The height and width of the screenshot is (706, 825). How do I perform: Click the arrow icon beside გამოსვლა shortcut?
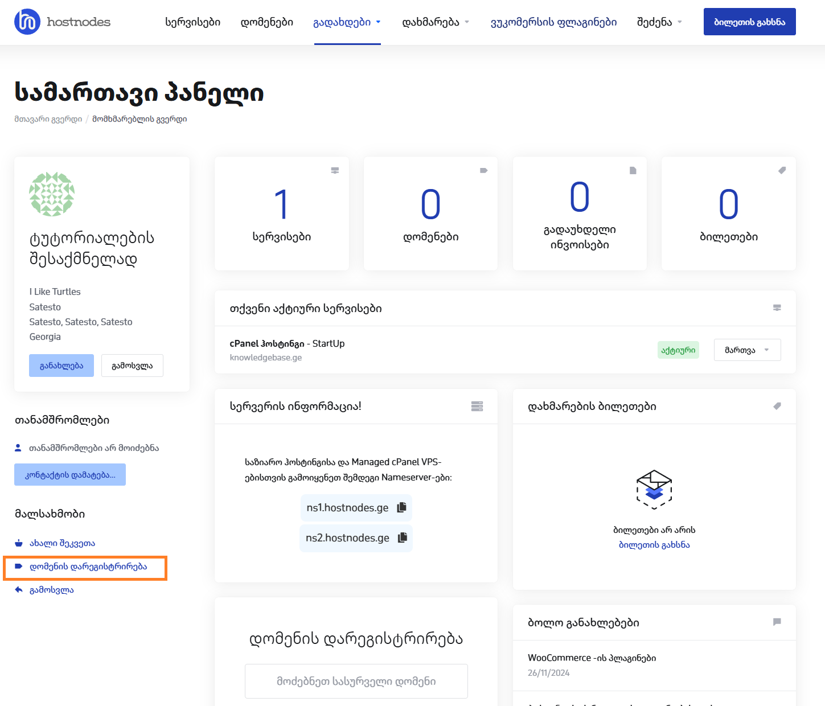tap(19, 590)
